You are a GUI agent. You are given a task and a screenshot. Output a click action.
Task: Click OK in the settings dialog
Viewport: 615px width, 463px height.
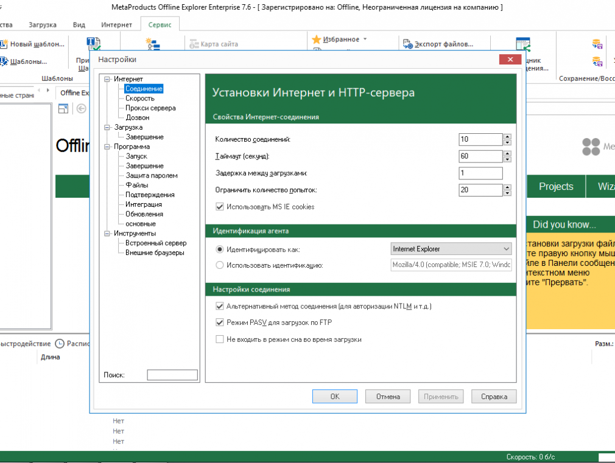pos(334,396)
